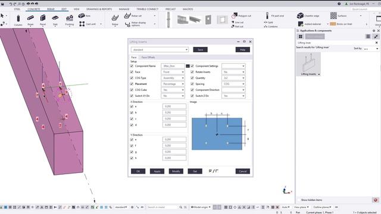The image size is (381, 214).
Task: Click the X Direction 'a' value field
Action: coord(174,106)
